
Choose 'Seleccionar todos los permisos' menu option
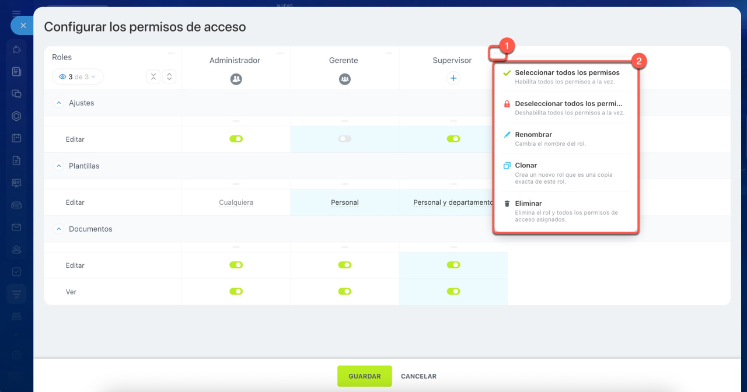(x=567, y=73)
